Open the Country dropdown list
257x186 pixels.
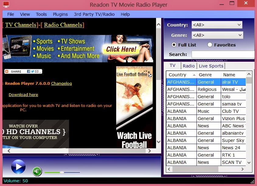(240, 25)
